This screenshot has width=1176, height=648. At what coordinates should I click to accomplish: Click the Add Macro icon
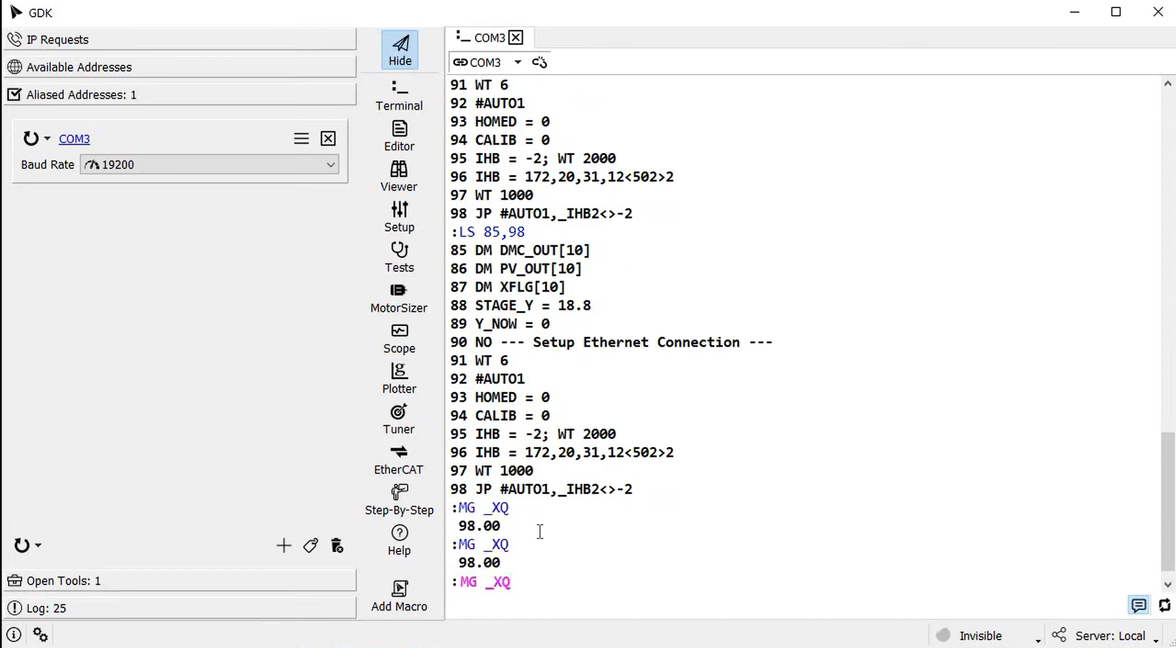399,595
